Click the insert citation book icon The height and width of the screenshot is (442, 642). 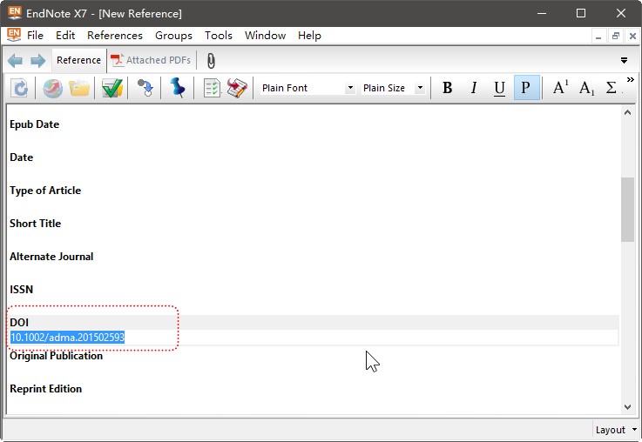tap(237, 88)
